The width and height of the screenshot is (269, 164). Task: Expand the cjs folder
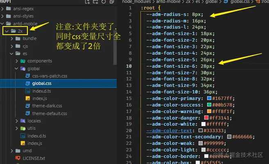pyautogui.click(x=11, y=46)
